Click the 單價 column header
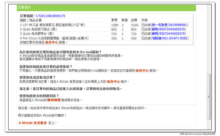 (114, 20)
